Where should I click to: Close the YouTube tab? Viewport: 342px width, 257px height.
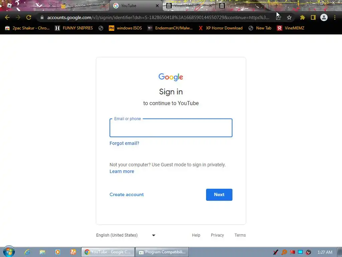point(157,6)
